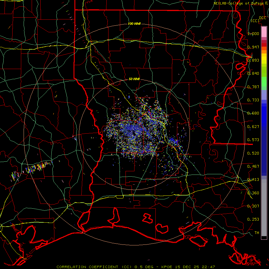The height and width of the screenshot is (269, 269).
Task: Click the Correlation Coefficient KPOE caption text
Action: [136, 267]
